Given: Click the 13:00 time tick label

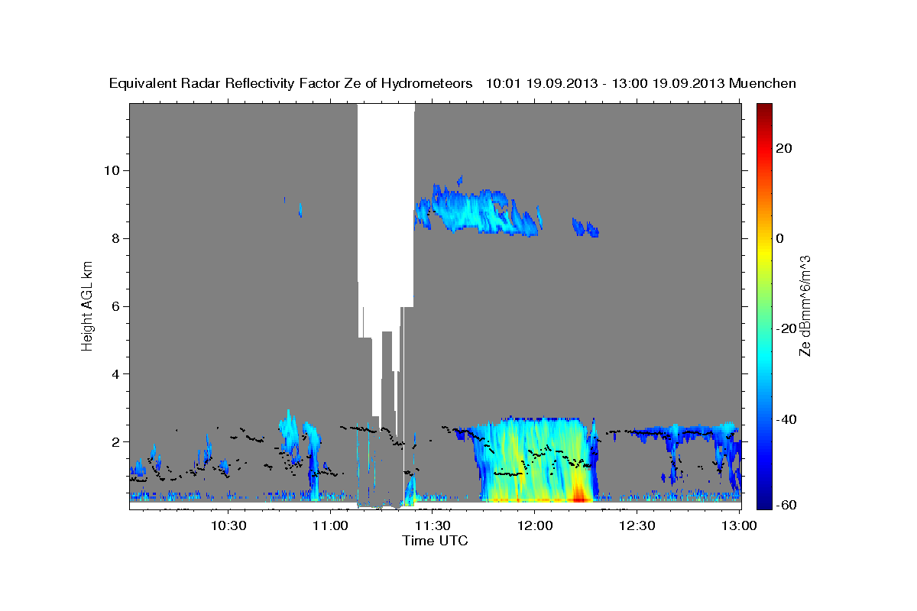Looking at the screenshot, I should pos(739,525).
